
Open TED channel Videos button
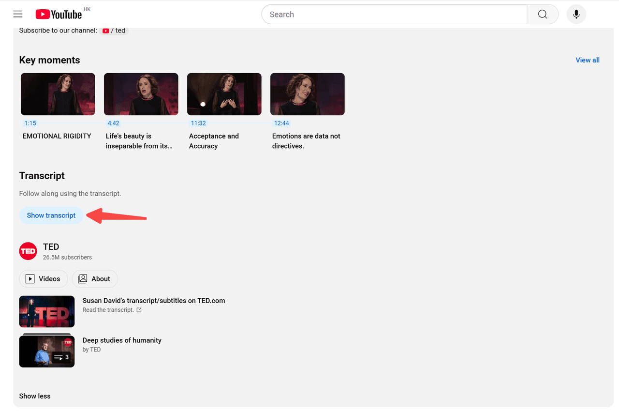pos(44,279)
